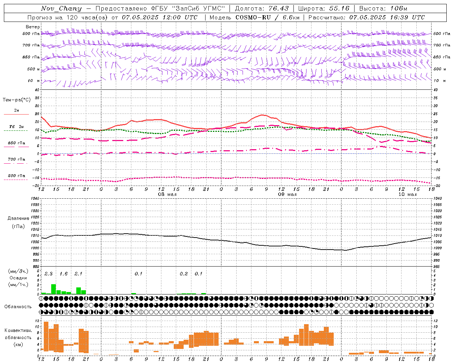The height and width of the screenshot is (362, 452).
Task: Select calculation time '07.05.2025 16:39 UTC'
Action: (387, 17)
